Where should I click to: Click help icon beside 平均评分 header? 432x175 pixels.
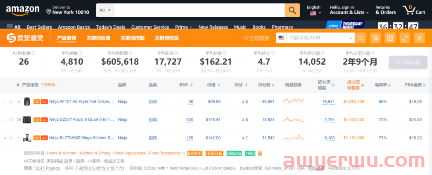point(273,53)
